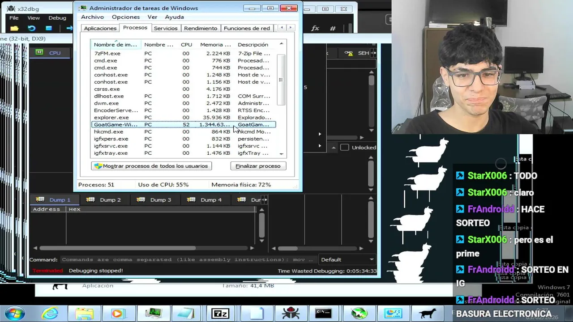Open the Archivo menu in Task Manager
This screenshot has height=322, width=573.
pyautogui.click(x=92, y=17)
